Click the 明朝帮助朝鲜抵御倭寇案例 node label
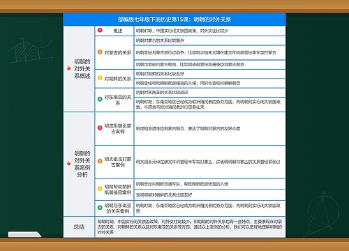 pyautogui.click(x=118, y=190)
